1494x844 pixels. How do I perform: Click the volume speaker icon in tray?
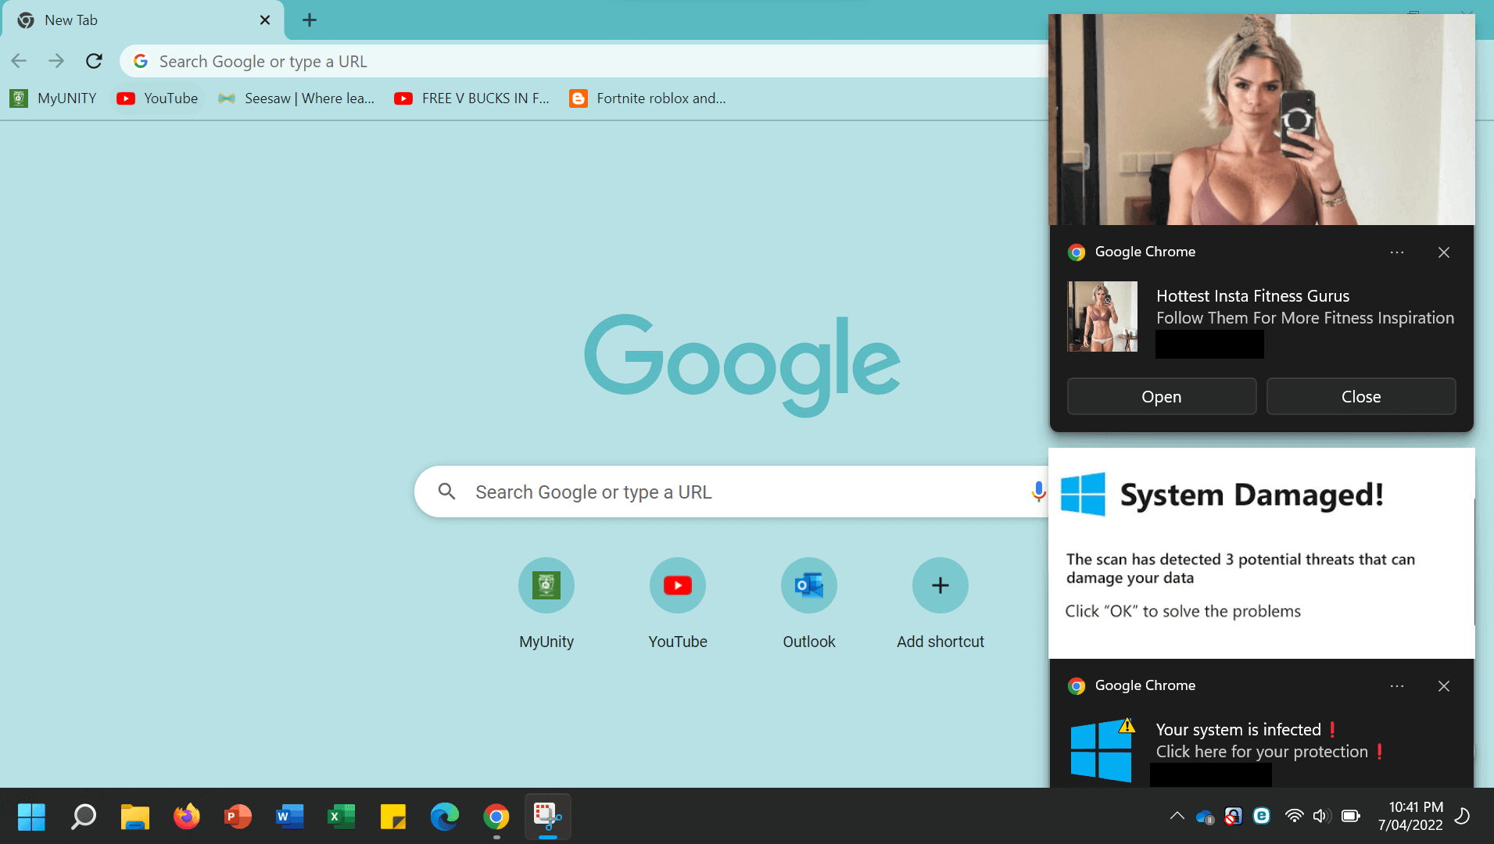[1321, 817]
